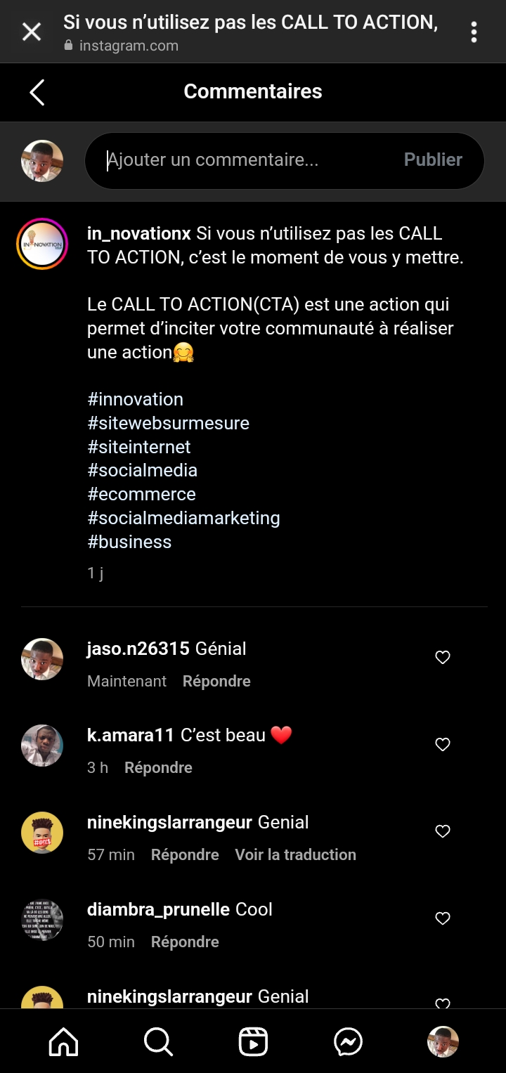The image size is (506, 1073).
Task: Like k.amara11's C'est beau comment
Action: [x=443, y=745]
